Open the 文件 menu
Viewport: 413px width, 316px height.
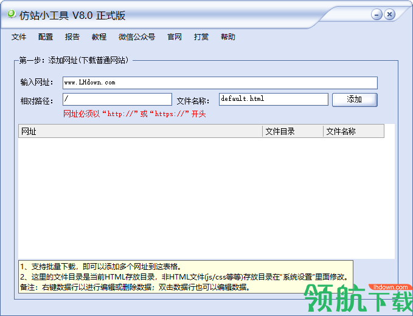pos(19,37)
